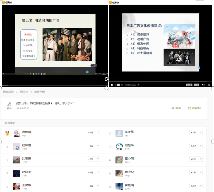This screenshot has height=192, width=214.
Task: Expand the +2分 score dropdown for 赵慧玲
Action: (x=196, y=146)
